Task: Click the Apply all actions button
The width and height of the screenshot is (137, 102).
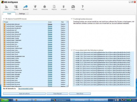Action: (24, 94)
